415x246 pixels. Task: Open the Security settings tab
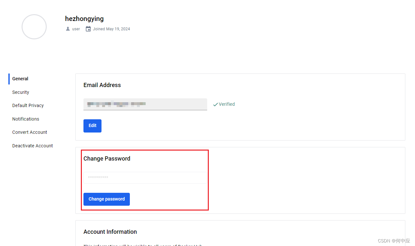click(x=21, y=92)
